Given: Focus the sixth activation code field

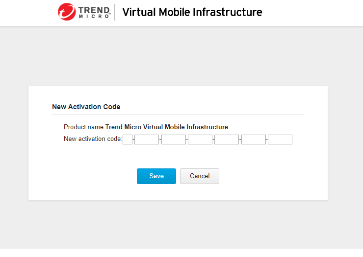Looking at the screenshot, I should point(254,140).
